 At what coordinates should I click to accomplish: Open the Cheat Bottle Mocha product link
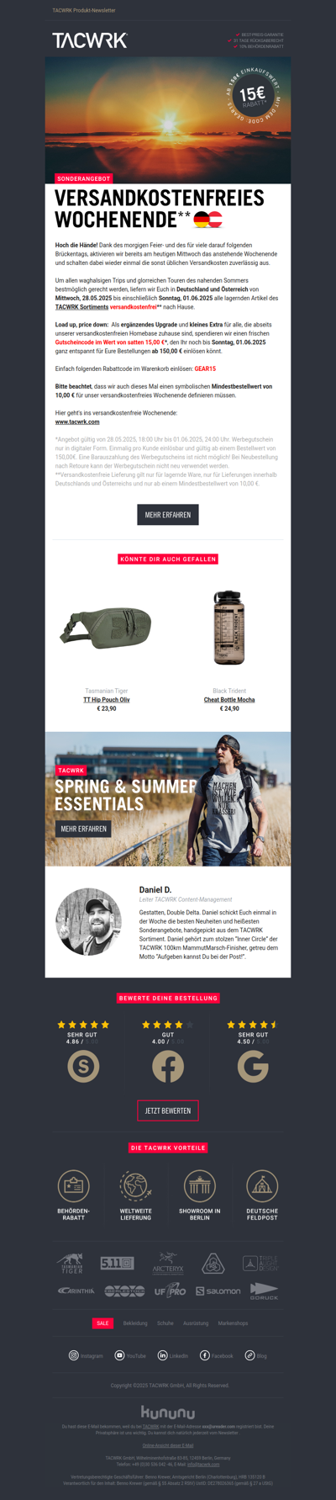[x=229, y=699]
